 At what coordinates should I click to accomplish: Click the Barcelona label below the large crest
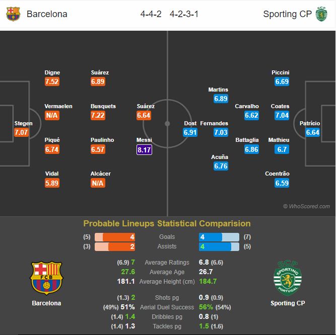(x=46, y=303)
